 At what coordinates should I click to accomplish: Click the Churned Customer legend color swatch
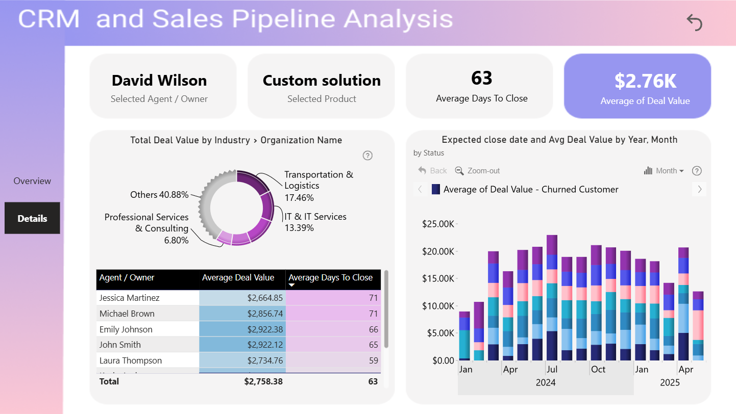436,189
